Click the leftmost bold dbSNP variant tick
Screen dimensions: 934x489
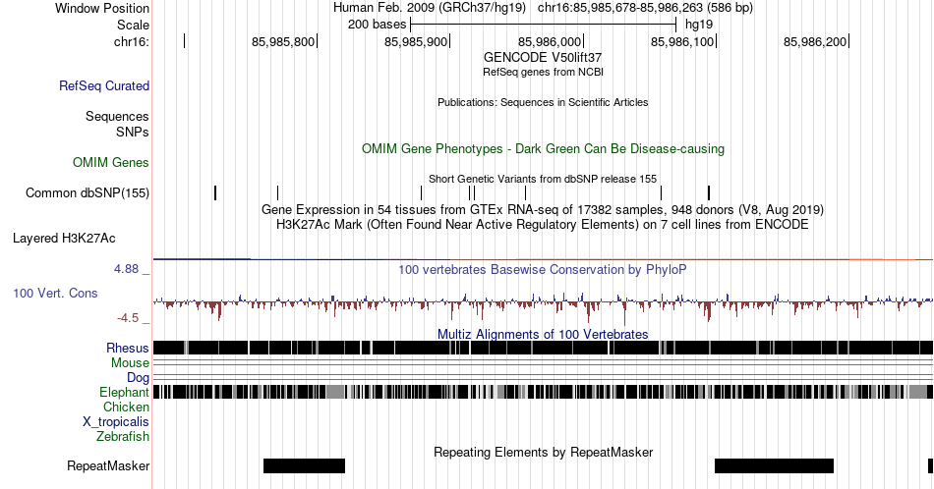click(215, 192)
